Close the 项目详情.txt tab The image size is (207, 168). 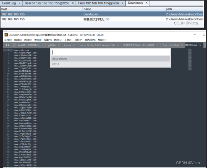[43, 45]
